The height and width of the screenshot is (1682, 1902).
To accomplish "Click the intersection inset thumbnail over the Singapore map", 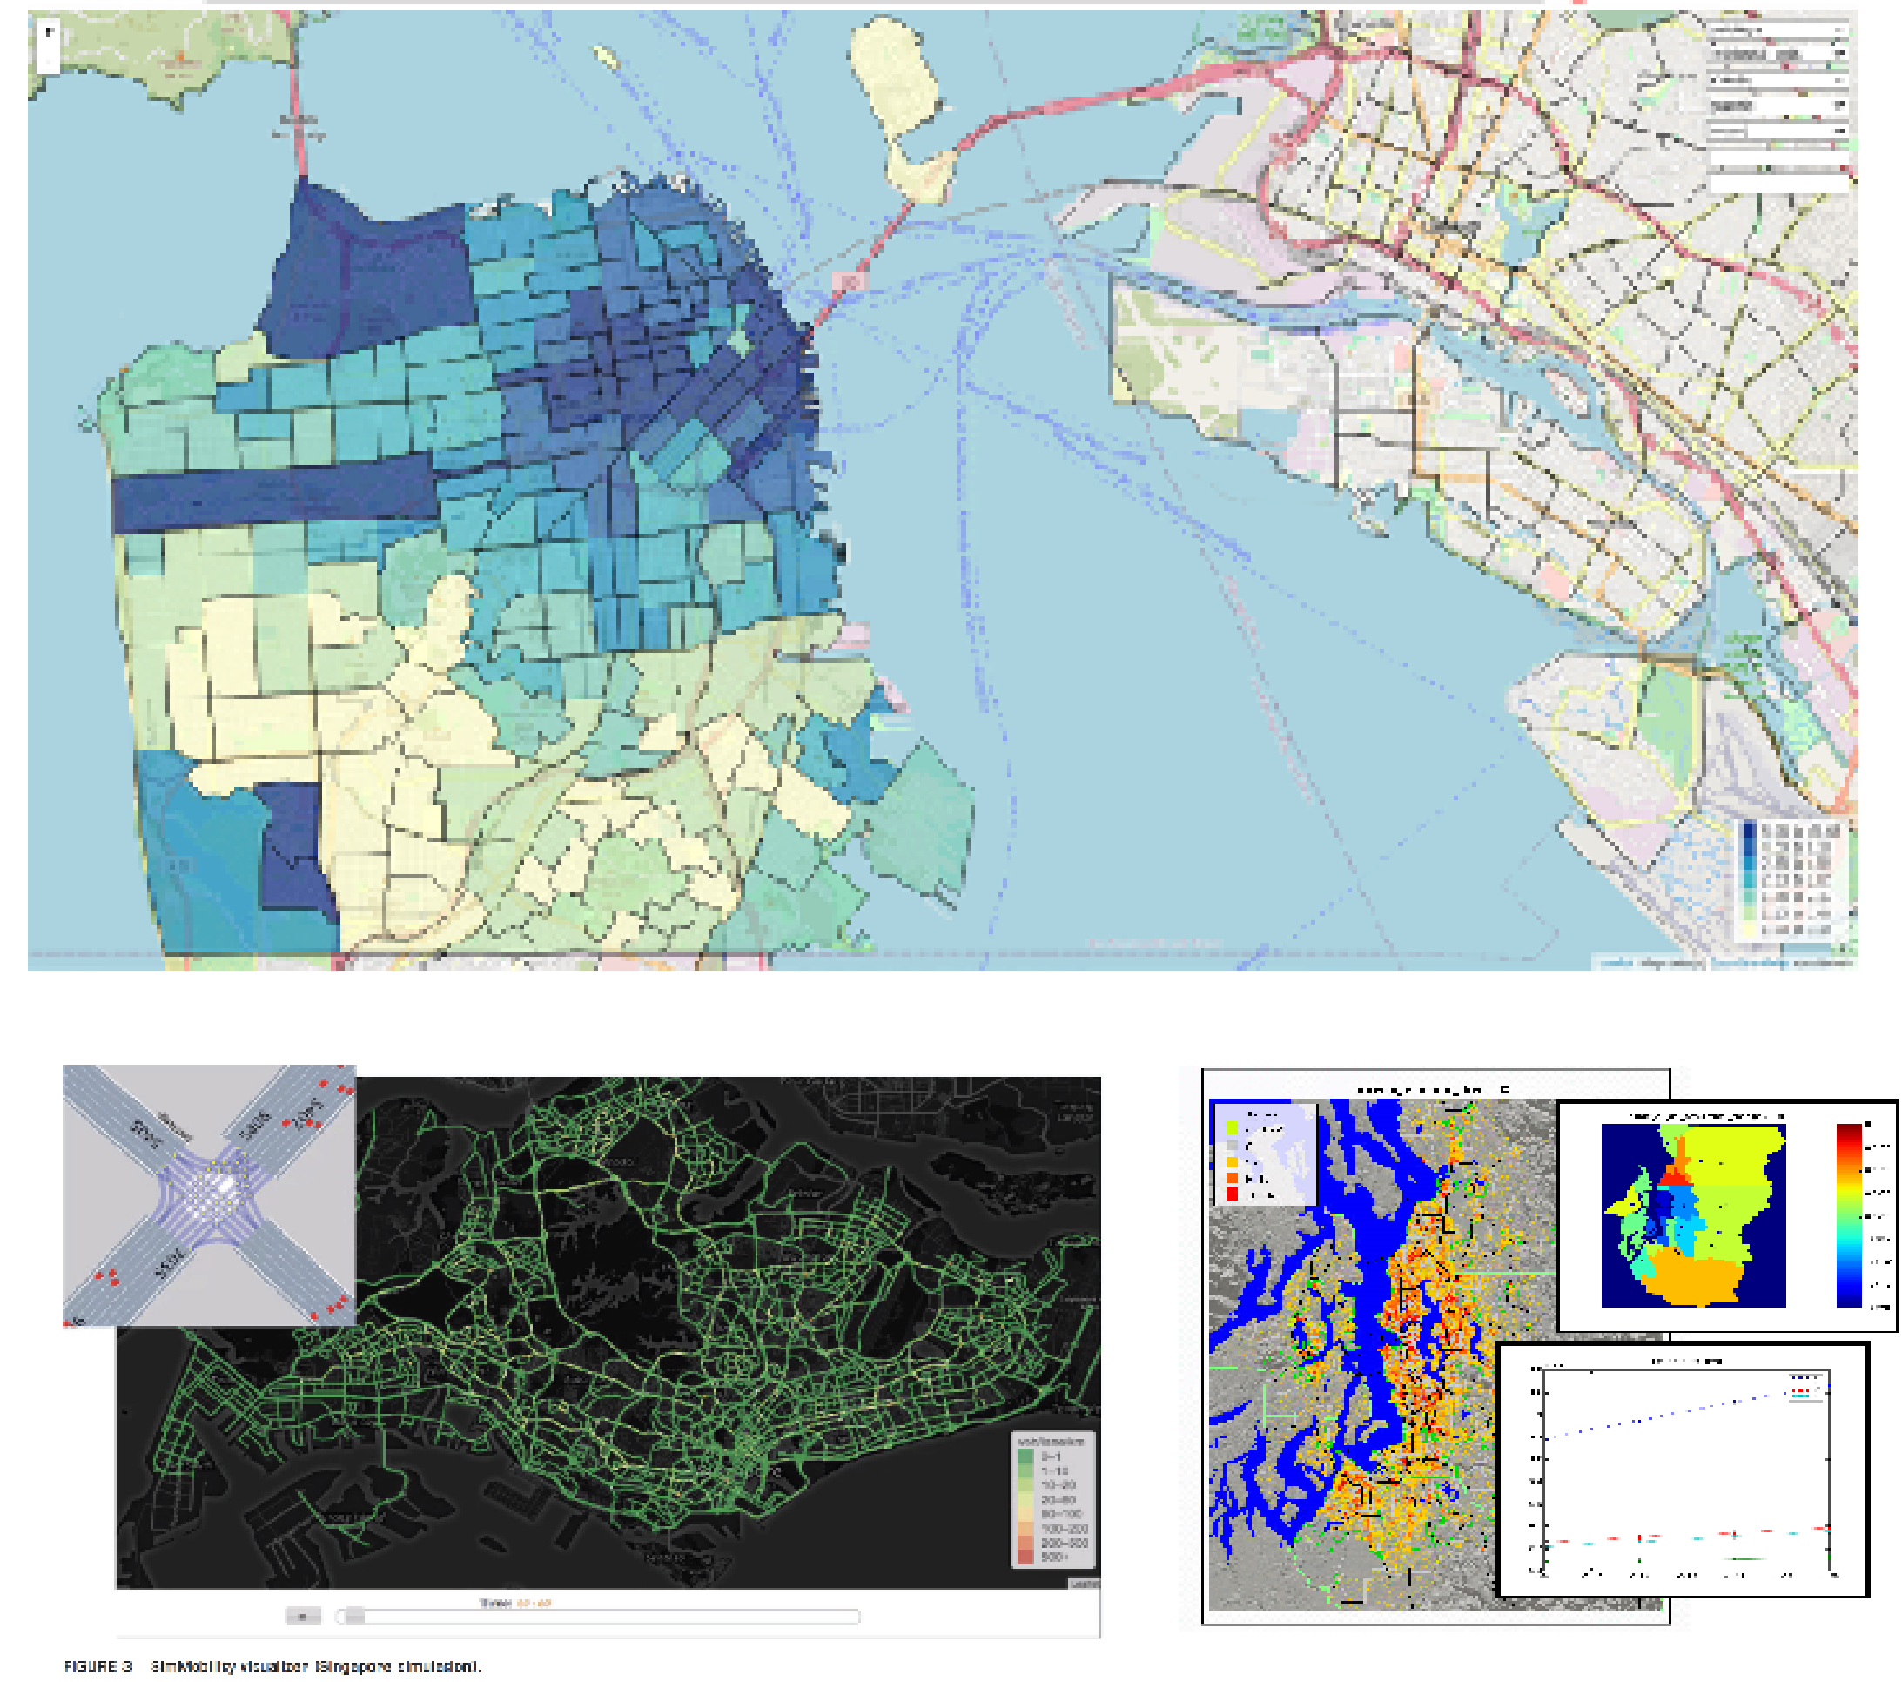I will click(210, 1194).
